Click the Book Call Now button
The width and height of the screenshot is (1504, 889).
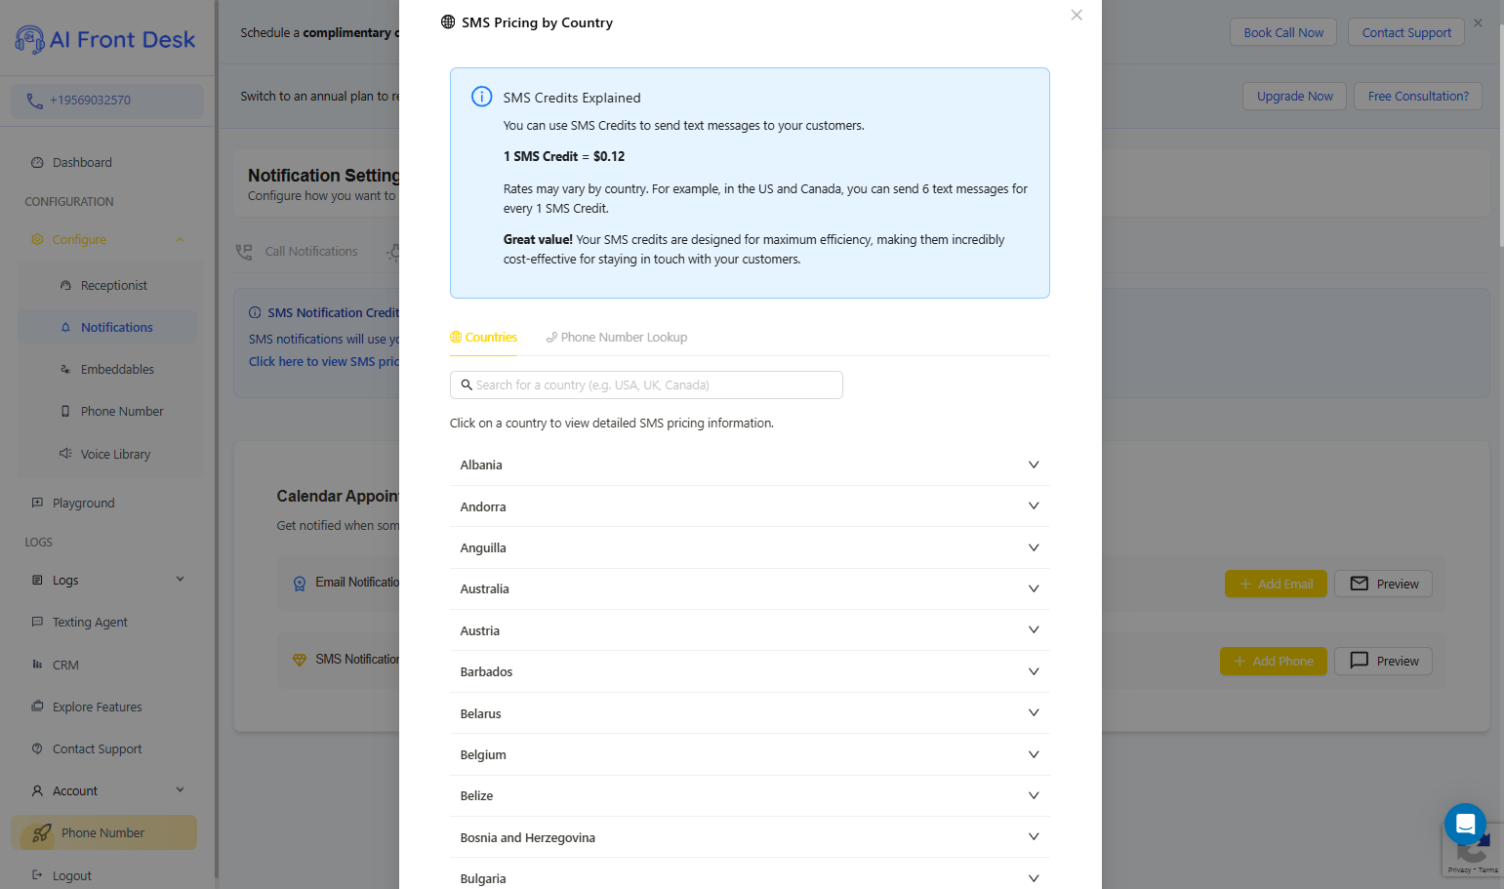[1283, 32]
